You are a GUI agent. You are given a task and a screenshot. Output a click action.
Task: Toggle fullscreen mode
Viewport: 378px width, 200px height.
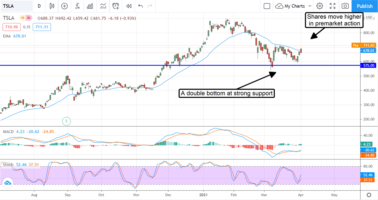click(x=332, y=6)
